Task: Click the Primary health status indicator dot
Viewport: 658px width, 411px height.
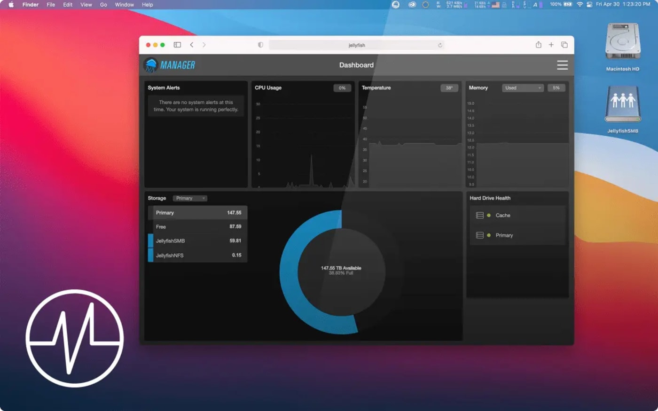Action: [490, 235]
